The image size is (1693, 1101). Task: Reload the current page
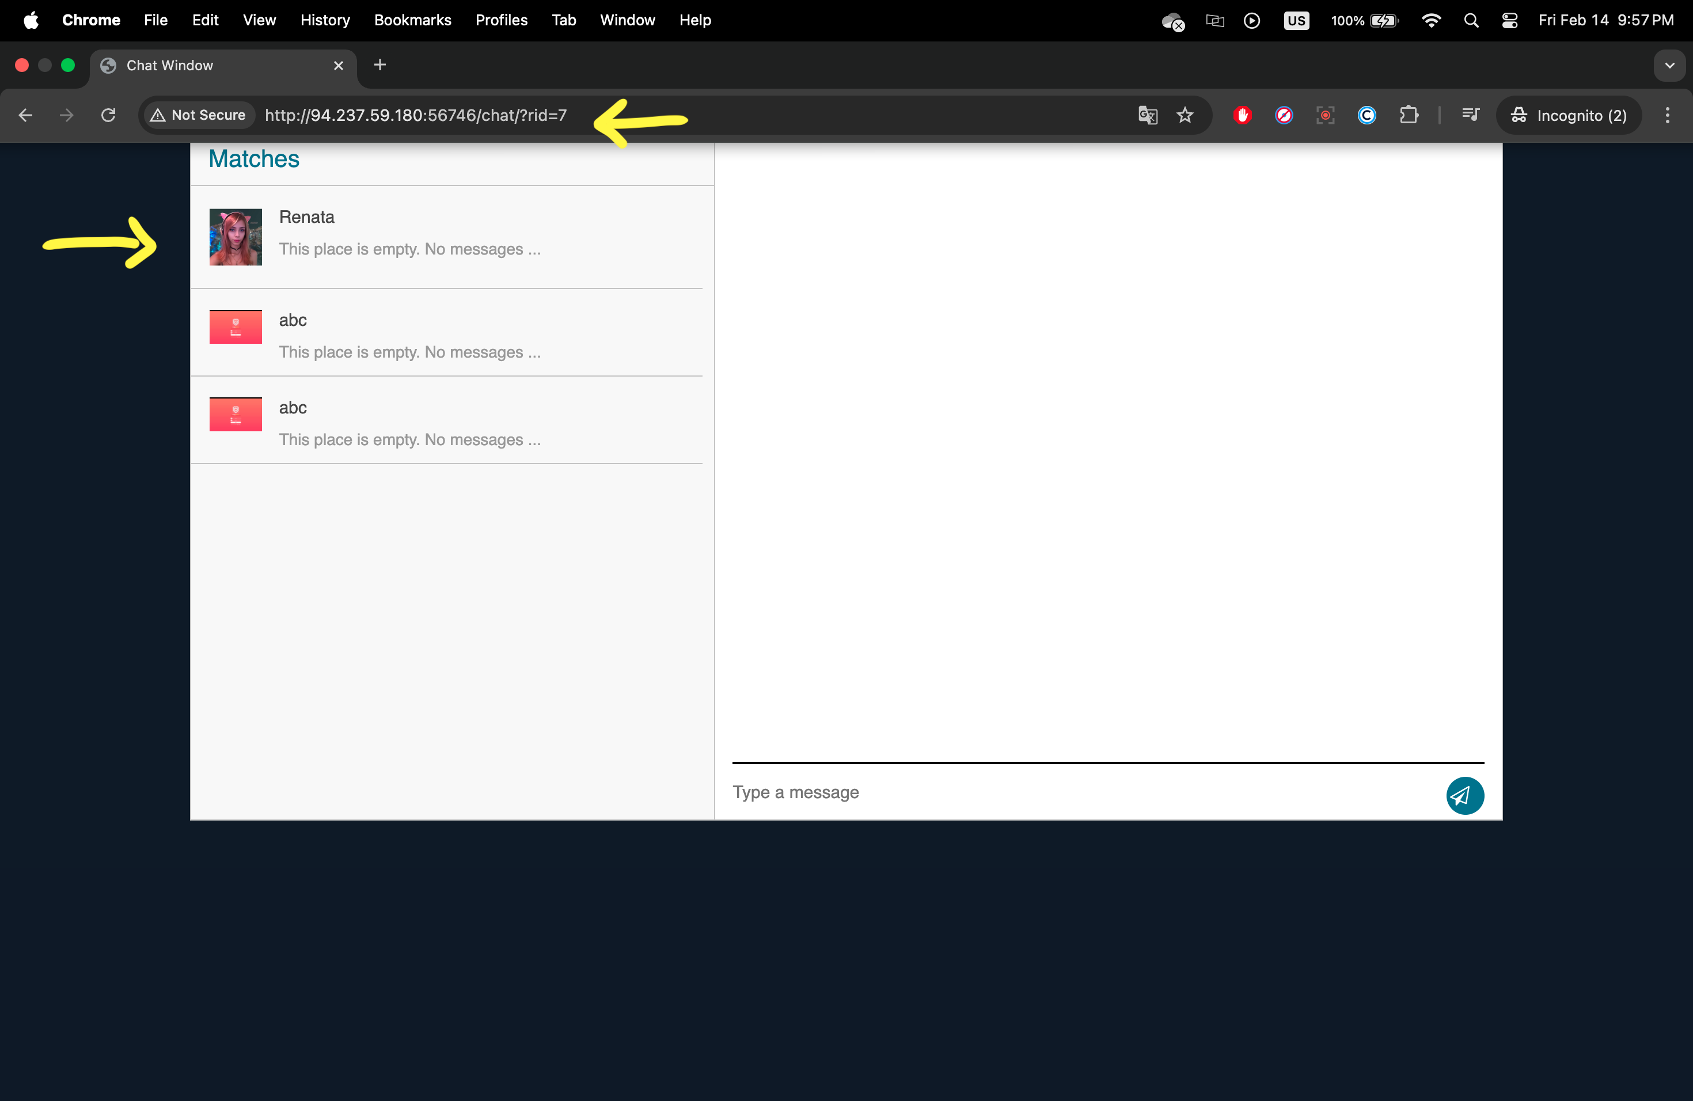pyautogui.click(x=108, y=115)
